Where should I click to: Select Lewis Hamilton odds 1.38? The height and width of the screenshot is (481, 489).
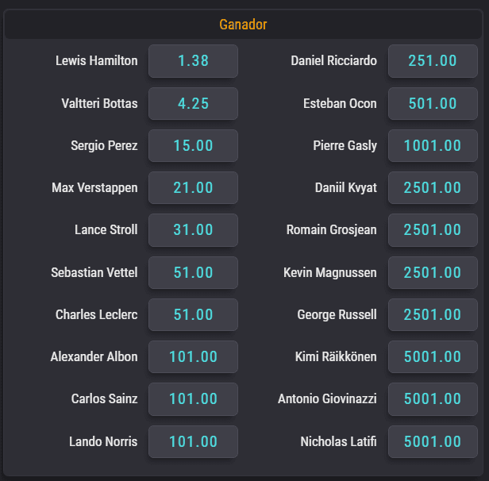[x=193, y=61]
